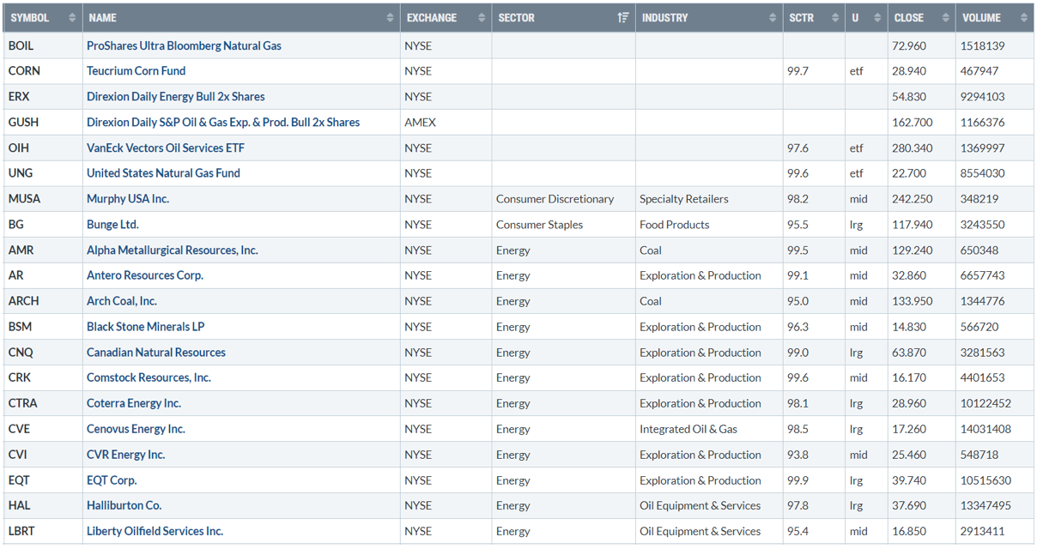The image size is (1037, 549).
Task: Click the close price 72.960 for BOIL
Action: point(909,45)
